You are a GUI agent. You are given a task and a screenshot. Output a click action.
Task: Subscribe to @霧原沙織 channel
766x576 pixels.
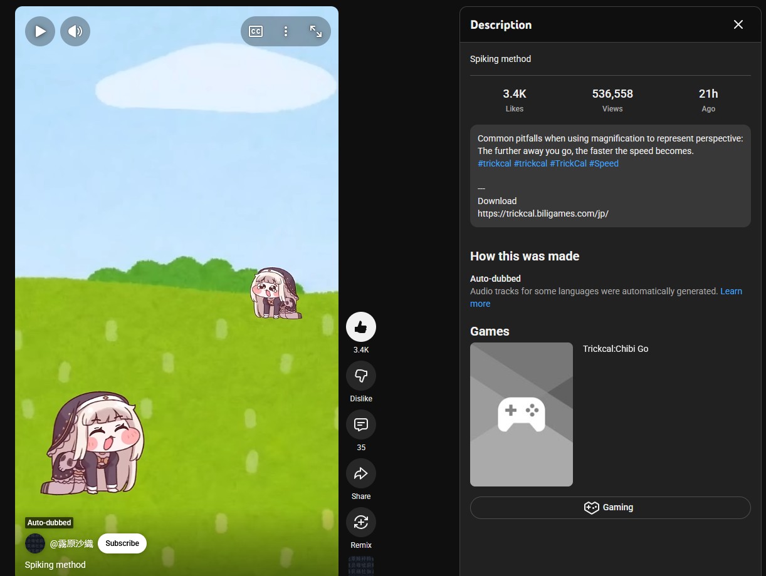(x=122, y=543)
